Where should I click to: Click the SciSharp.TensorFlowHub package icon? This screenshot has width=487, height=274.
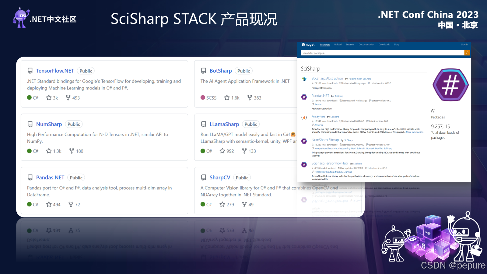304,164
